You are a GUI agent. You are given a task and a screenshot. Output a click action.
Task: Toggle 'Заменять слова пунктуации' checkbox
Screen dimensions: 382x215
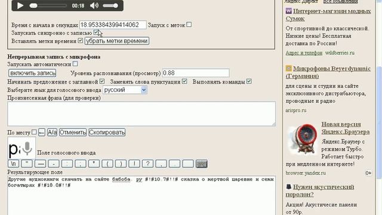coord(184,81)
